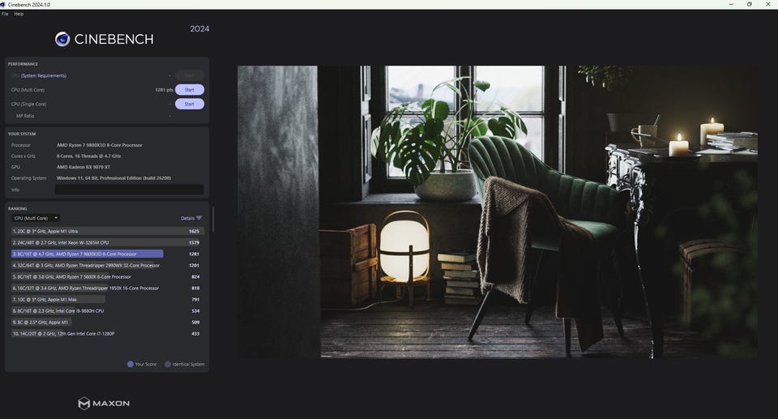This screenshot has height=419, width=778.
Task: Click the 1579 score in ranking
Action: 194,243
